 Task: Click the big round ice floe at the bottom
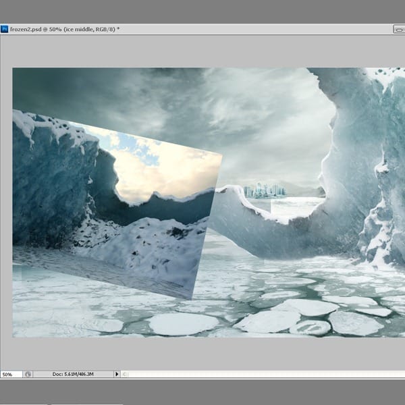[184, 324]
